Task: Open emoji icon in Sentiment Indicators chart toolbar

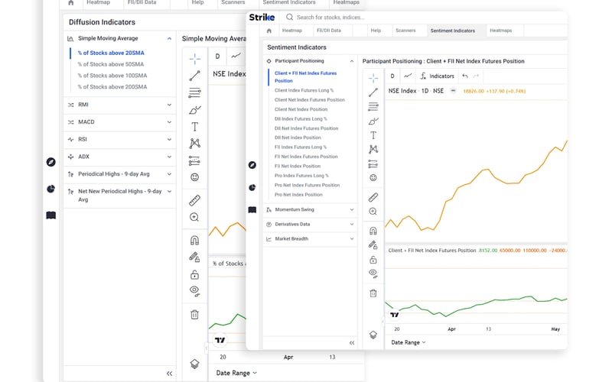Action: pos(373,178)
